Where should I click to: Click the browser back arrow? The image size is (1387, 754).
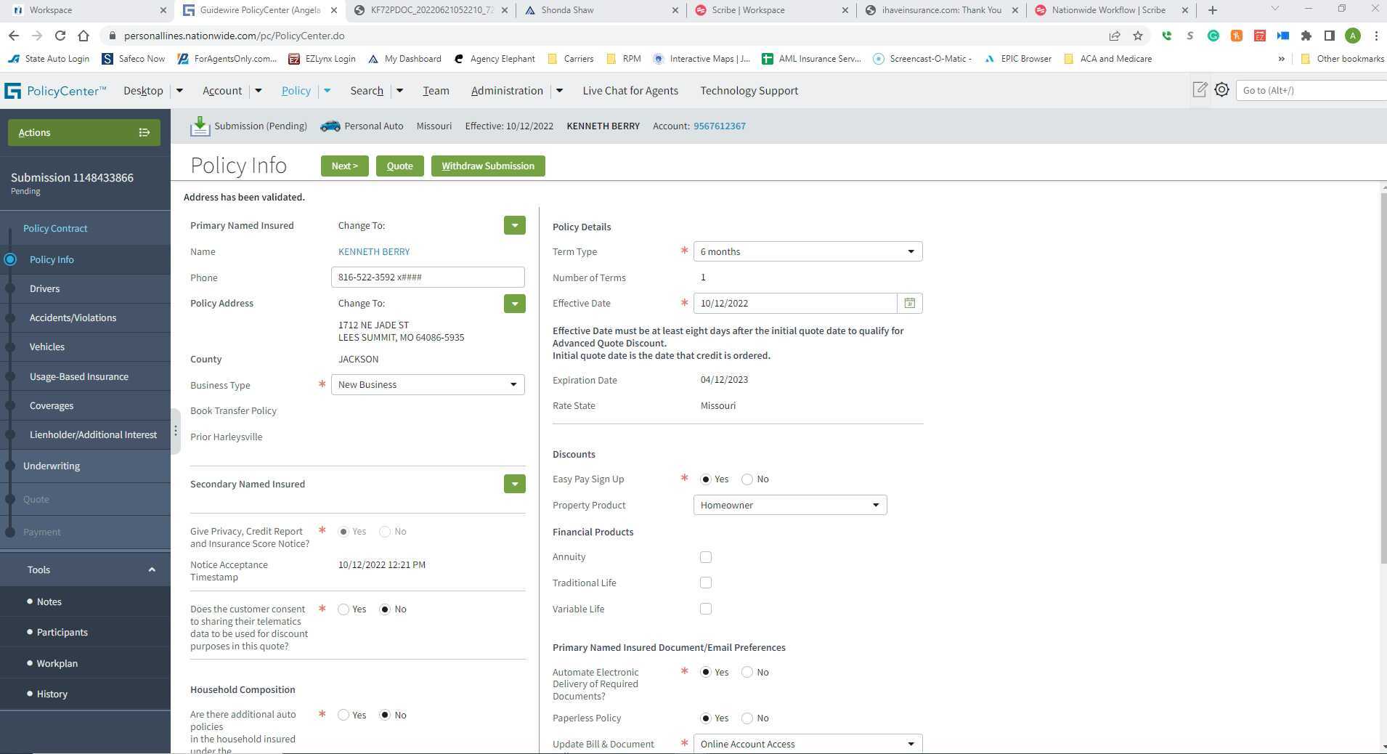tap(13, 36)
